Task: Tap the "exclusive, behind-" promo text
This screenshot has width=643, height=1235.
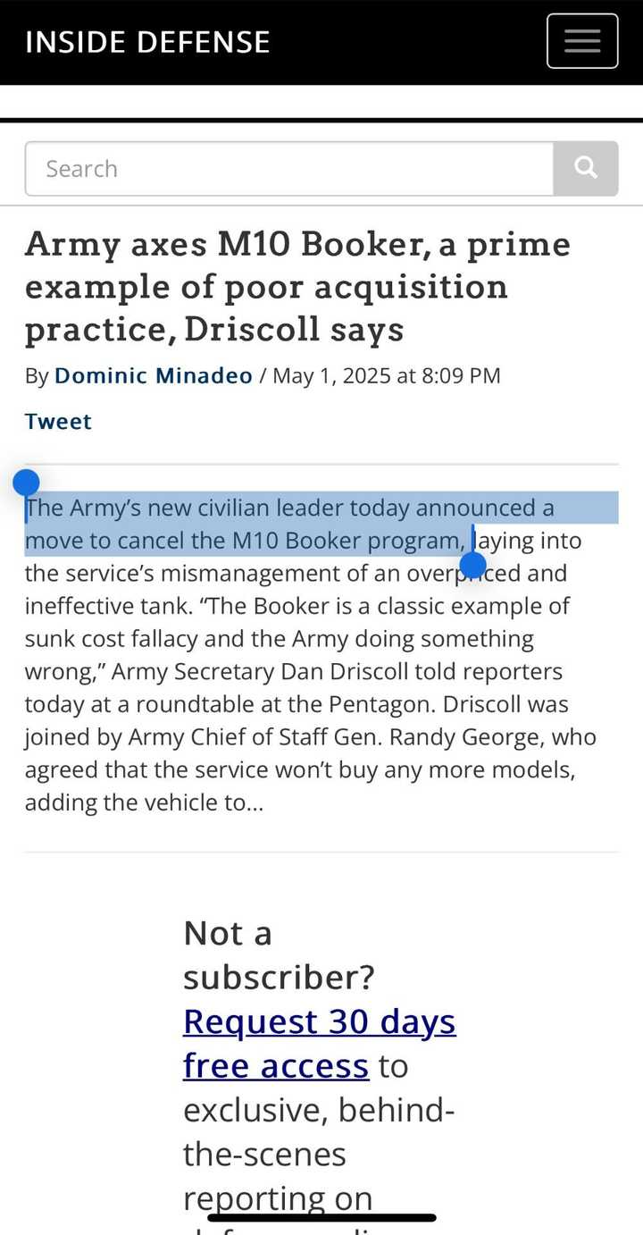Action: pos(319,1109)
